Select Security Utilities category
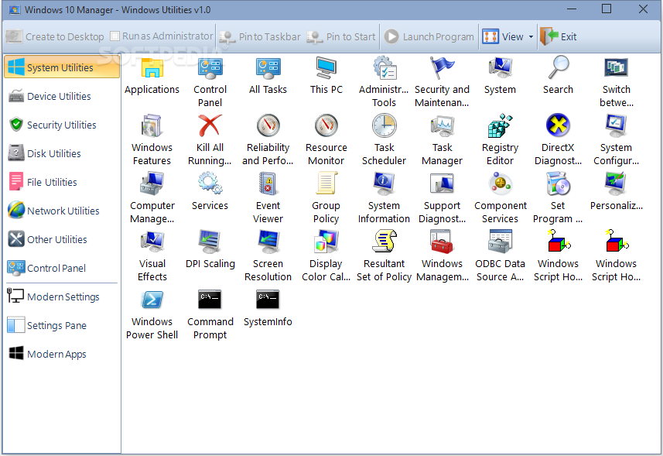 pos(62,125)
